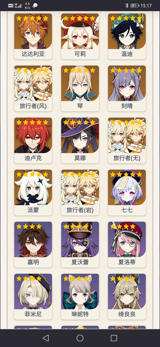This screenshot has height=347, width=160.
Task: Tap the Android home circle button
Action: [x=80, y=338]
